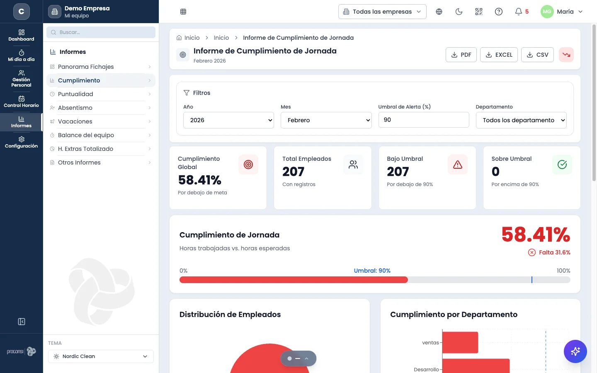Open Control Horario section
597x373 pixels.
click(22, 102)
